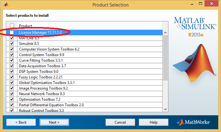Select 'Global Optimization Toolbox 3.3.1' text
Viewport: 221px width, 132px height.
click(47, 83)
